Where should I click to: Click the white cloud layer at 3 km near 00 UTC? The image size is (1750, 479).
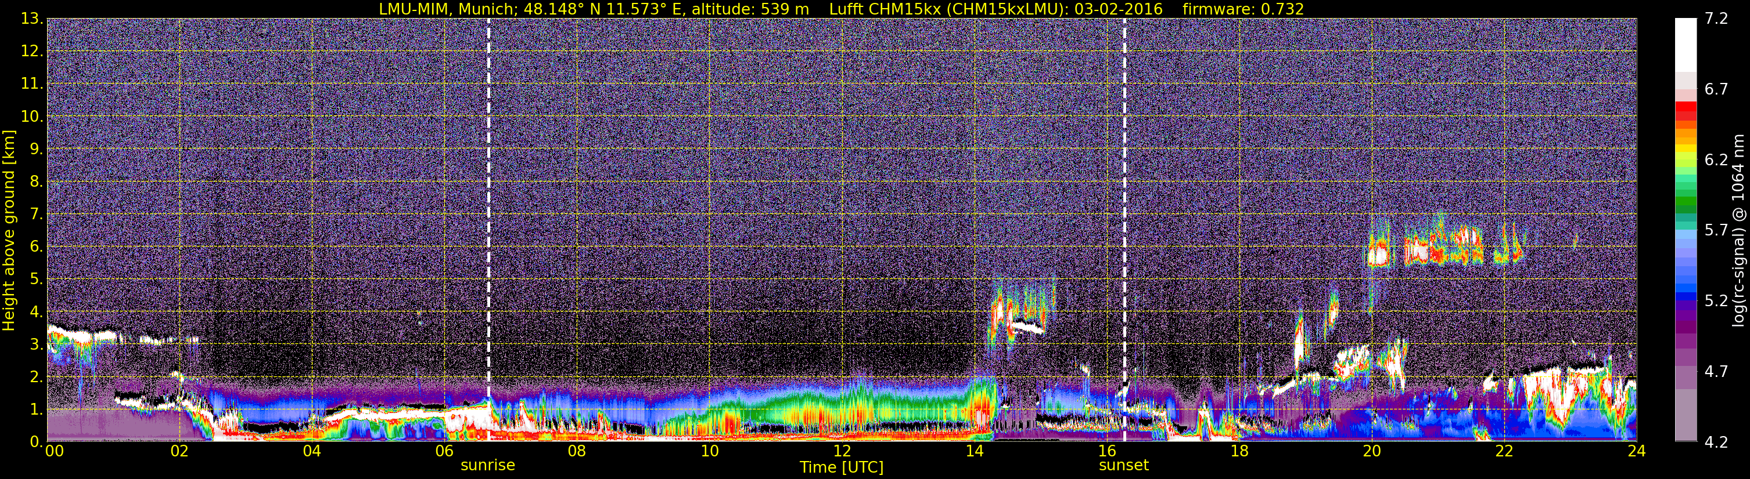point(81,335)
